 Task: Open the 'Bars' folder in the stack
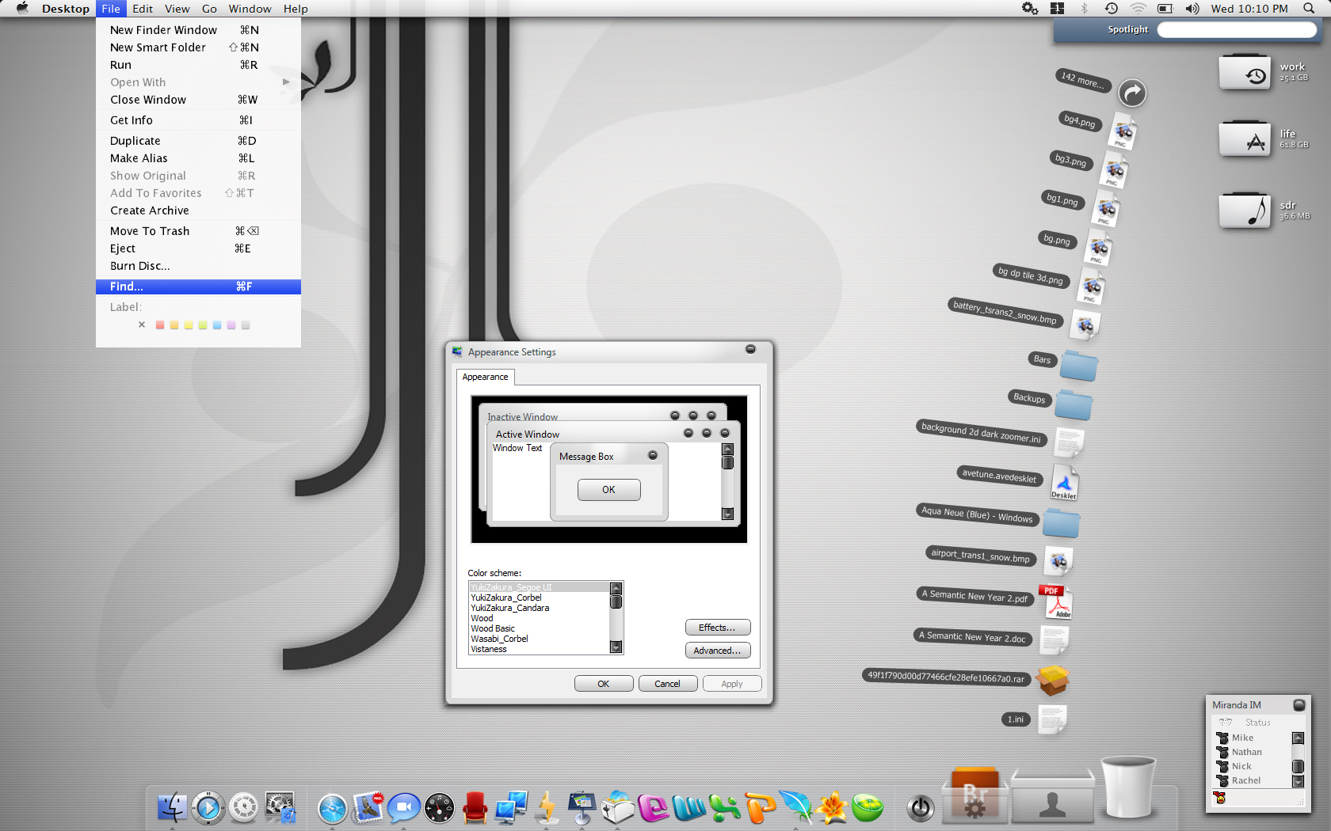click(x=1078, y=366)
